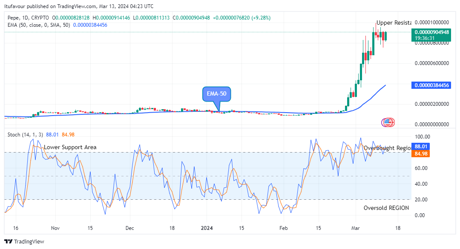This screenshot has width=460, height=249.
Task: Click the Upper Resistance text annotation
Action: pos(394,23)
